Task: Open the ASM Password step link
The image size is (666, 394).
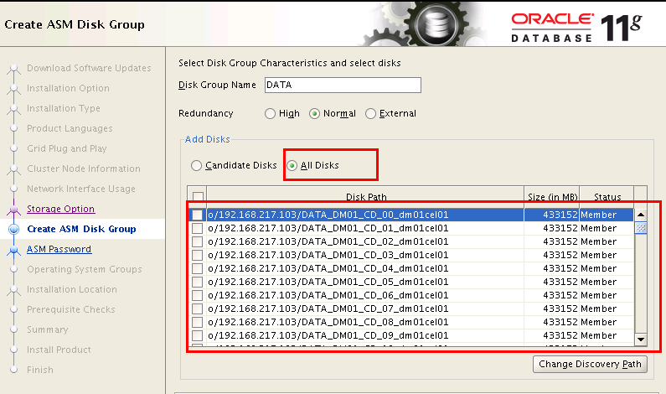Action: coord(59,249)
